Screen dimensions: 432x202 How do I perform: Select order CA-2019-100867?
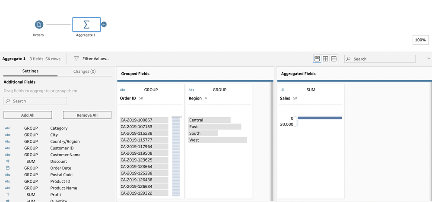coord(144,120)
